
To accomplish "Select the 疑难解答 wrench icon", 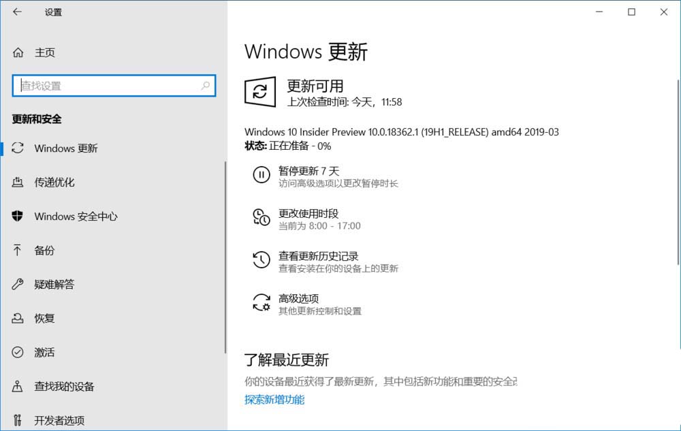I will tap(16, 285).
